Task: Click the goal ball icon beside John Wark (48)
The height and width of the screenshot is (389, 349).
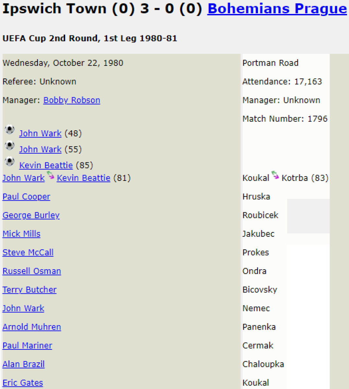Action: pyautogui.click(x=10, y=130)
